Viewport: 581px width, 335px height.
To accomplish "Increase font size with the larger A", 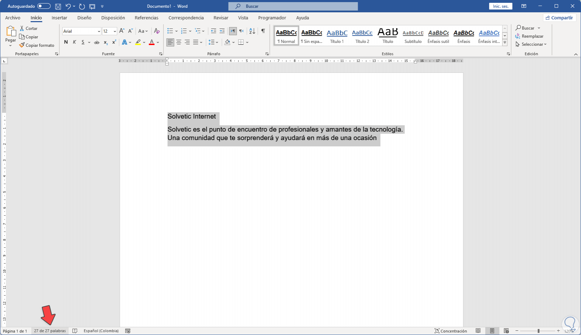I will 122,31.
